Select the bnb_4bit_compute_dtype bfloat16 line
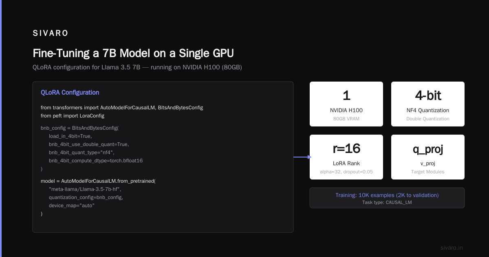The height and width of the screenshot is (257, 489). (x=96, y=161)
